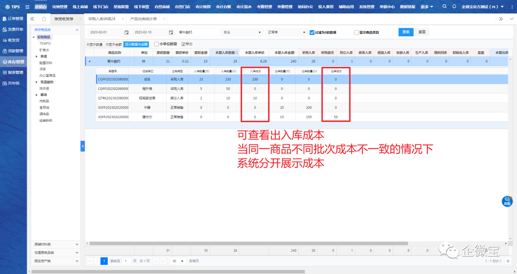Image resolution: width=517 pixels, height=274 pixels.
Task: Click the blue sidebar collapse arrow
Action: (x=82, y=145)
